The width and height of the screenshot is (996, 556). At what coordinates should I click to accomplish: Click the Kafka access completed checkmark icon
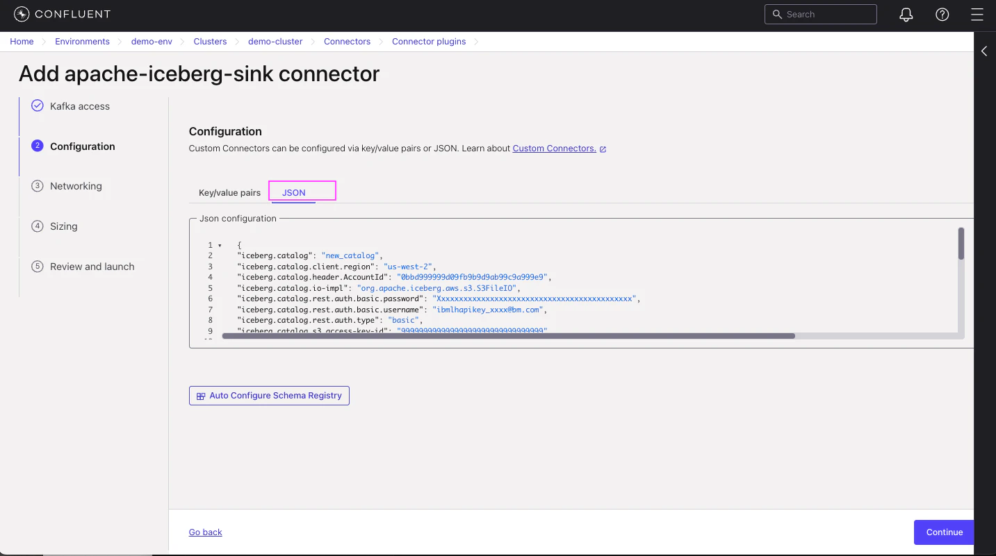point(38,106)
